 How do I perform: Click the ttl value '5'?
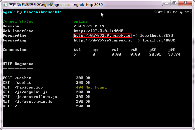click(x=75, y=54)
